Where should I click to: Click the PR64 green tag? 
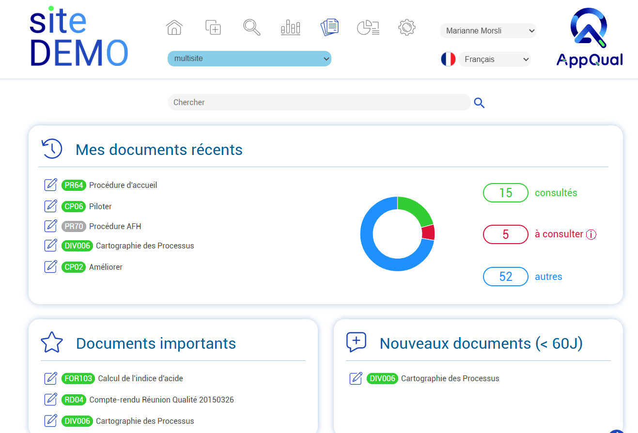click(x=74, y=185)
